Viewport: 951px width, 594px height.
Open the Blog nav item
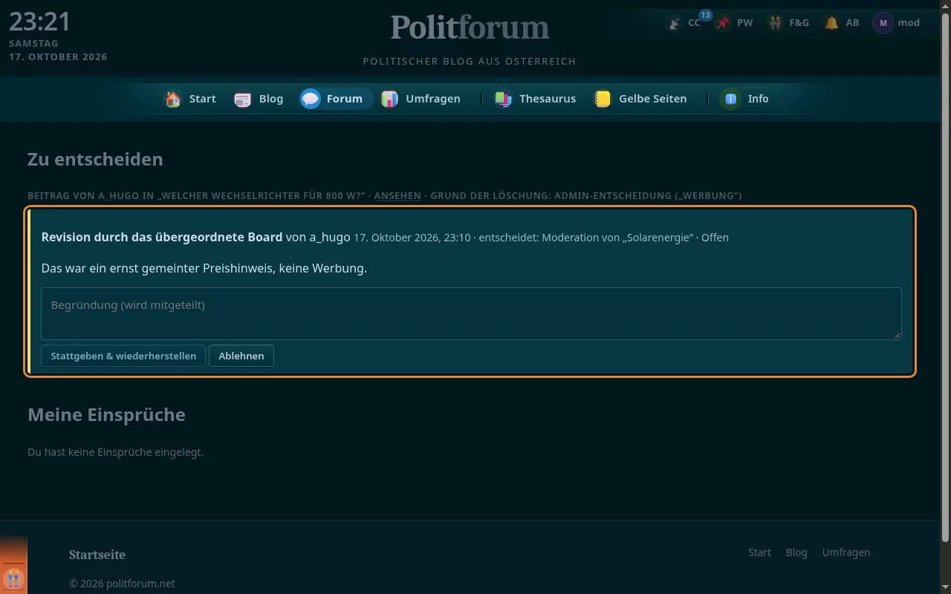point(259,99)
